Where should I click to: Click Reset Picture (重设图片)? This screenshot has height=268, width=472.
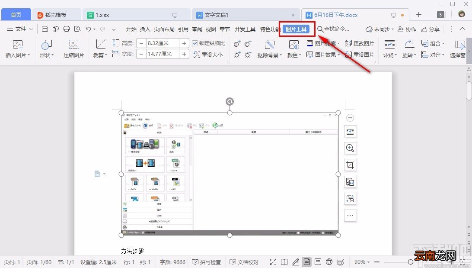coord(360,55)
